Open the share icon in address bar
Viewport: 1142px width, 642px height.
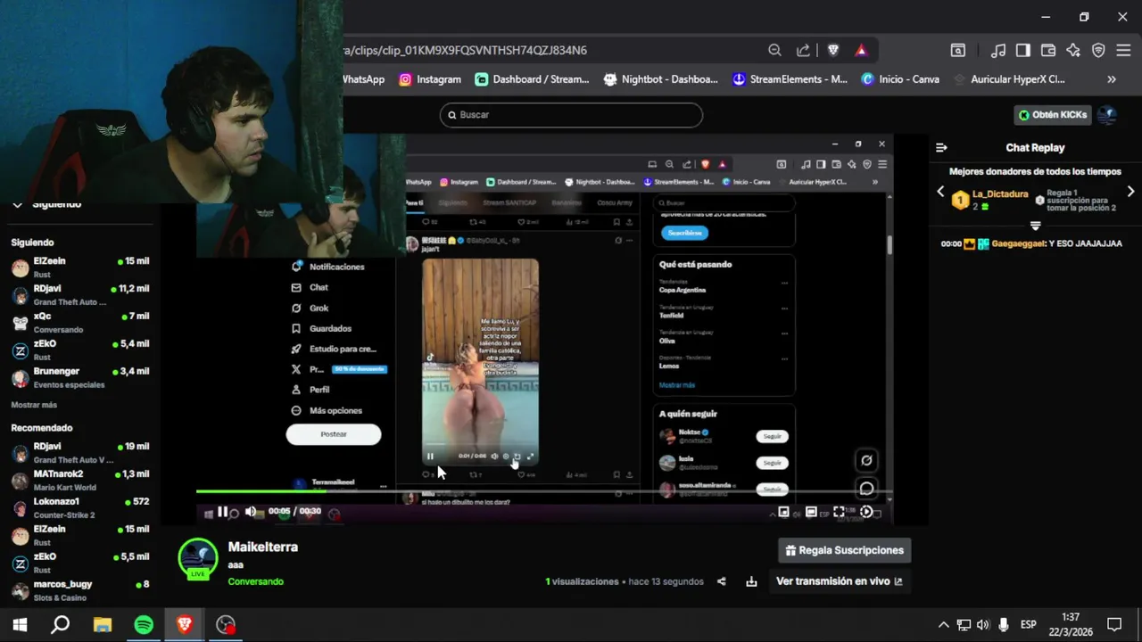click(x=803, y=51)
